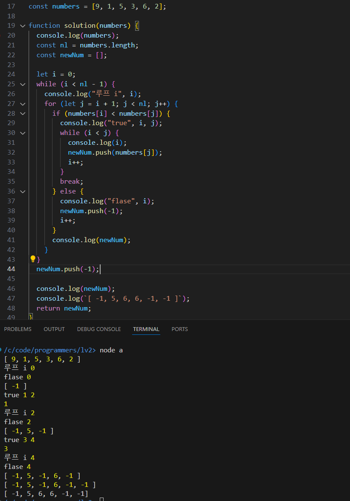350x501 pixels.
Task: Switch to the OUTPUT tab
Action: pos(54,329)
